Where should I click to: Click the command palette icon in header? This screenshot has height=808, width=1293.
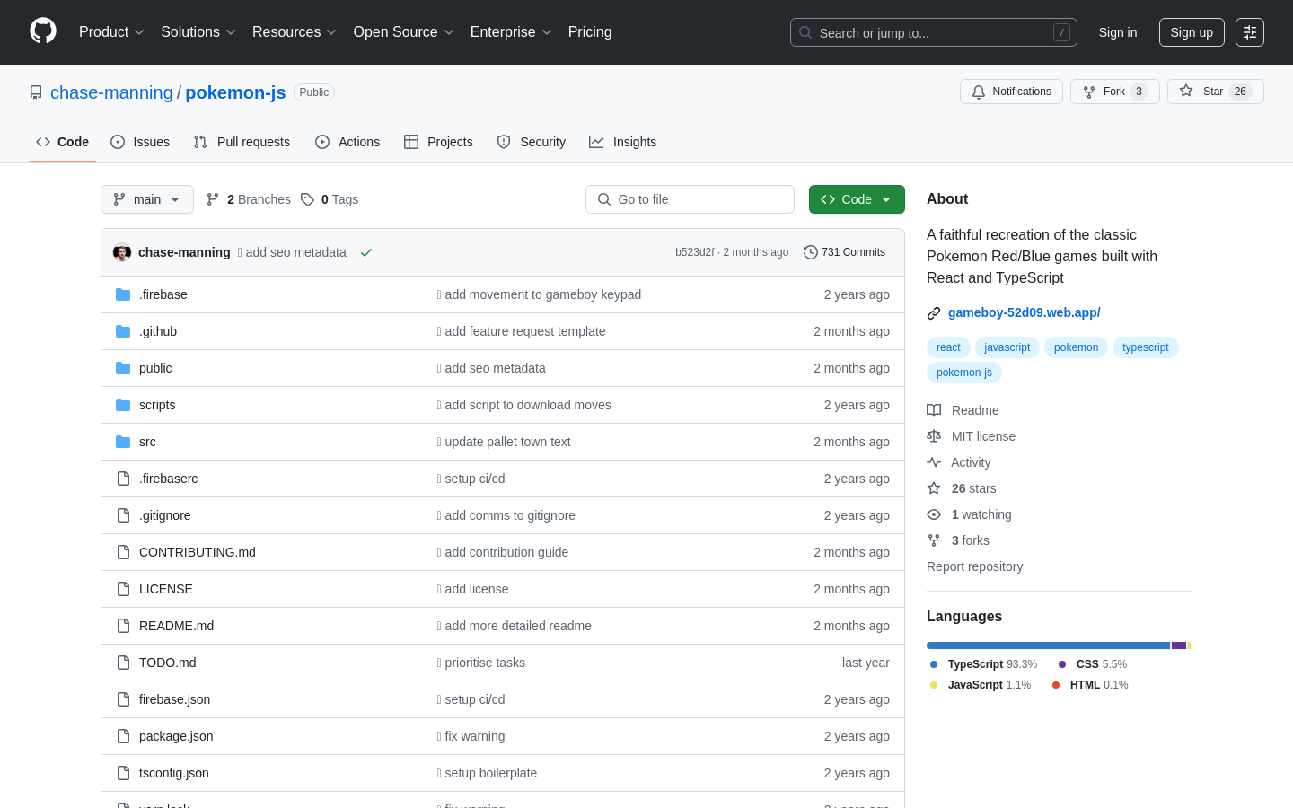[1250, 32]
